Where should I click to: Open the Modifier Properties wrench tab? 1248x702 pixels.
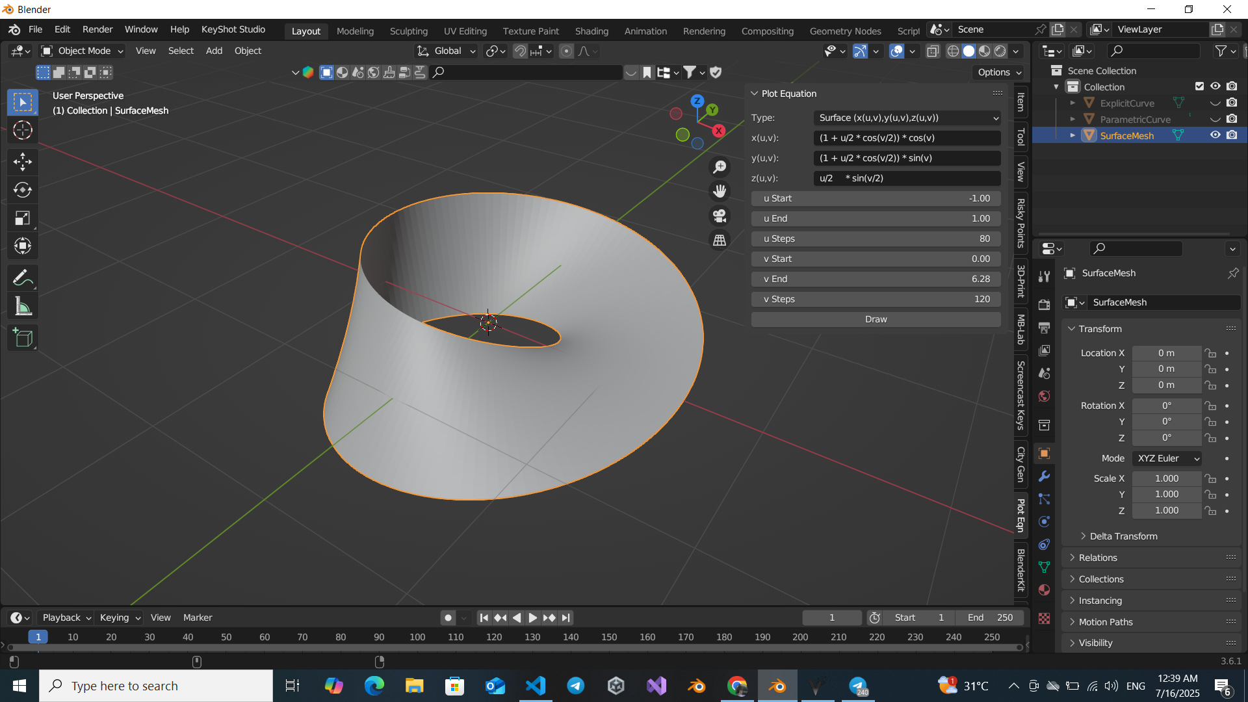pyautogui.click(x=1044, y=476)
